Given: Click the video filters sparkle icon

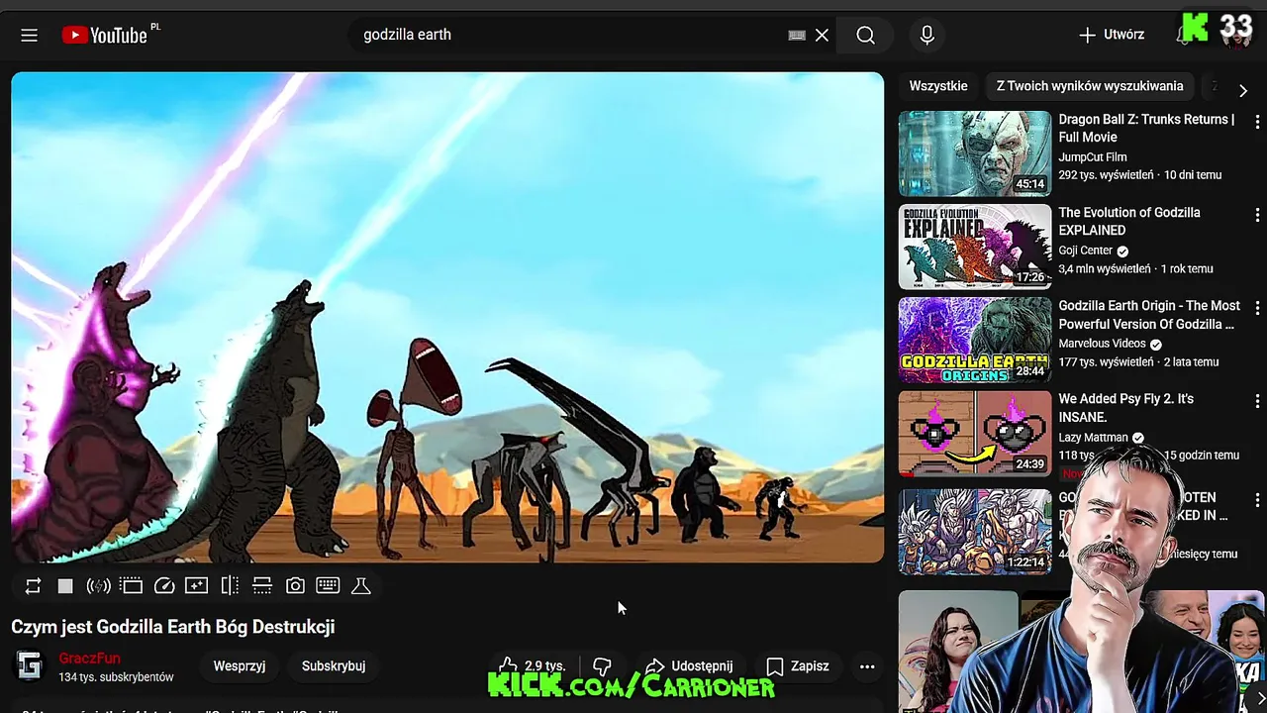Looking at the screenshot, I should 197,586.
